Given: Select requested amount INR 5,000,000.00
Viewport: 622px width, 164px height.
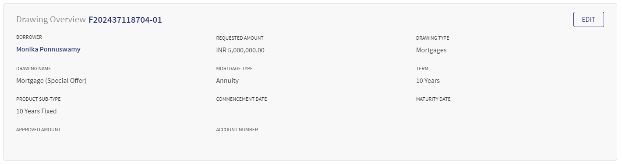Looking at the screenshot, I should [x=240, y=50].
